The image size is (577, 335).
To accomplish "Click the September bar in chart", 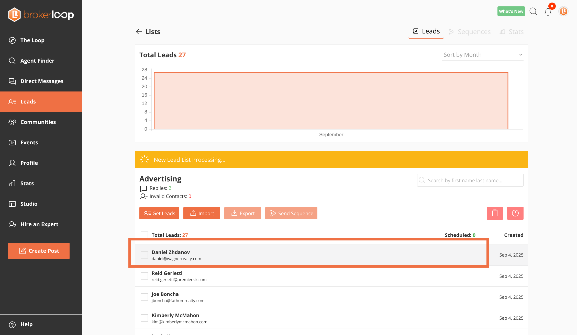I will (331, 101).
